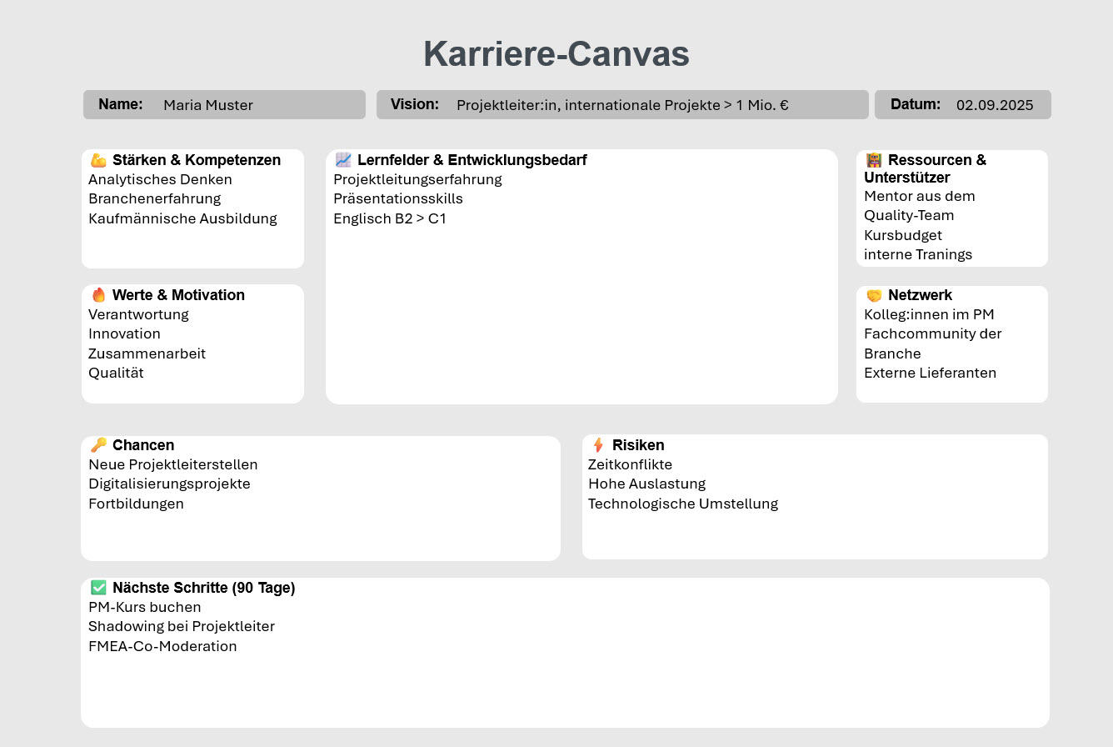Click 'Externe Lieferanten' in the Netzwerk box

coord(930,373)
